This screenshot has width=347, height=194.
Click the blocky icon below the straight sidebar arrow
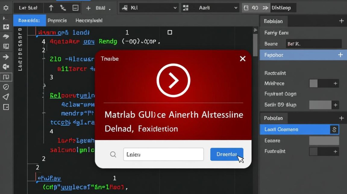coord(6,67)
